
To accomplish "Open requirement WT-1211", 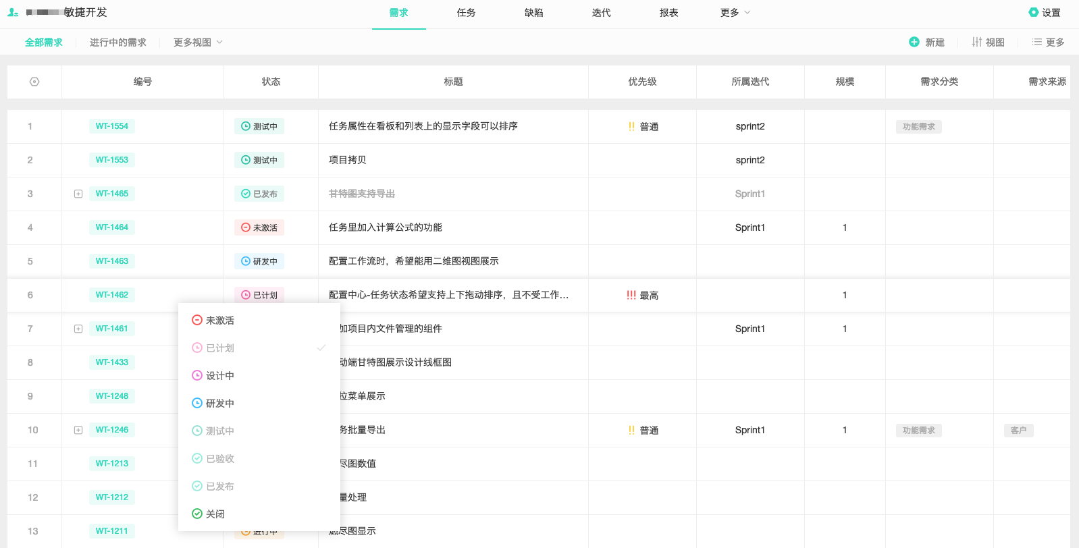I will tap(112, 531).
